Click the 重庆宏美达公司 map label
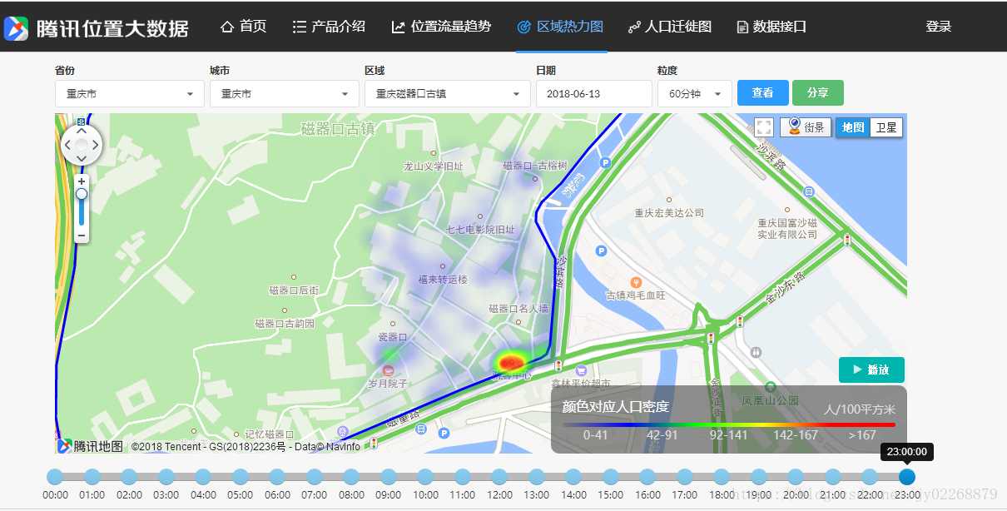The height and width of the screenshot is (511, 1007). pyautogui.click(x=669, y=213)
